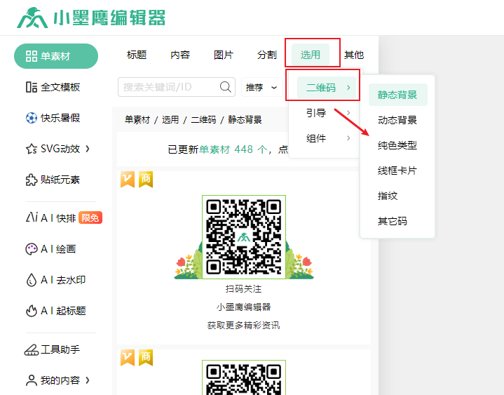Image resolution: width=504 pixels, height=395 pixels.
Task: Choose 二维码 in the dropdown menu
Action: point(327,88)
